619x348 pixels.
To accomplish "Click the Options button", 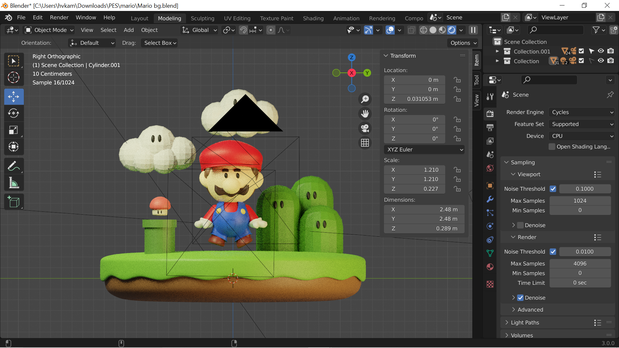I will coord(463,43).
